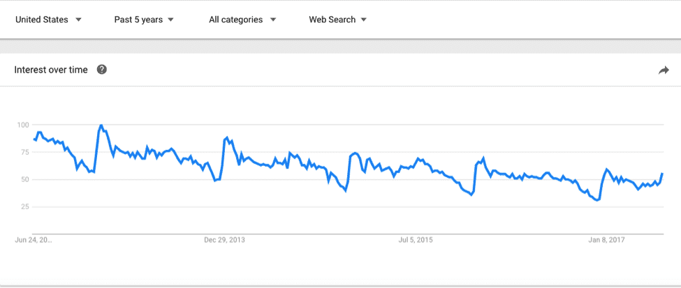Expand the Web Search type dropdown
681x288 pixels.
point(337,20)
